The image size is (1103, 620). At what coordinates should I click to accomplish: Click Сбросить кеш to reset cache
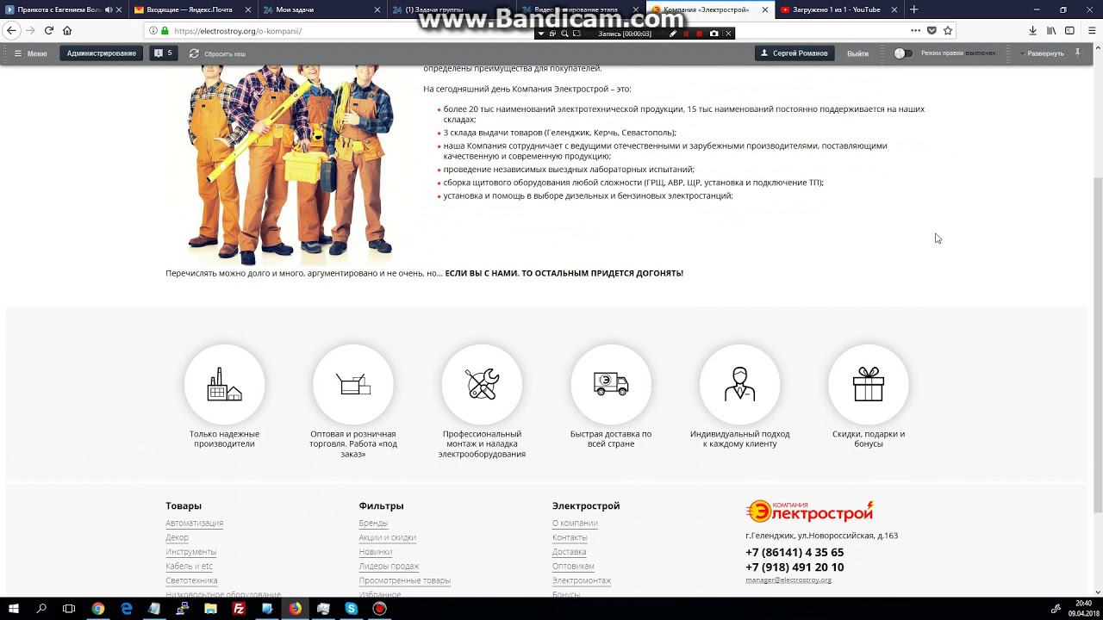click(x=218, y=53)
